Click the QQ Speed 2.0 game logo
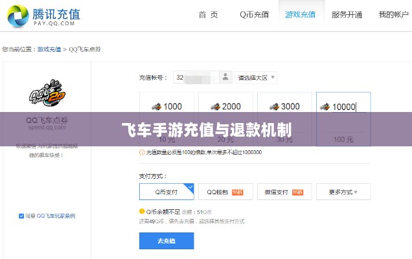 (47, 93)
